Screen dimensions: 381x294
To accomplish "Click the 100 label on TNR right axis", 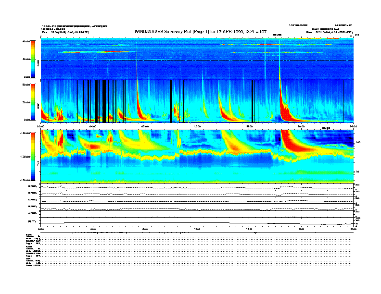I will 358,142.
